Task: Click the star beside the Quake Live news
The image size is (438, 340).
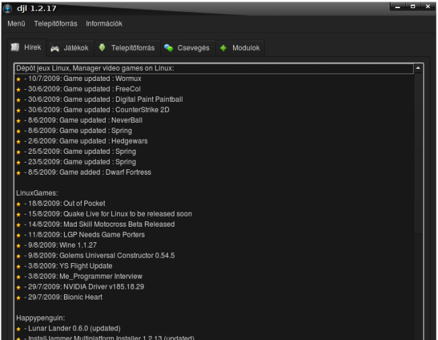Action: pos(18,215)
